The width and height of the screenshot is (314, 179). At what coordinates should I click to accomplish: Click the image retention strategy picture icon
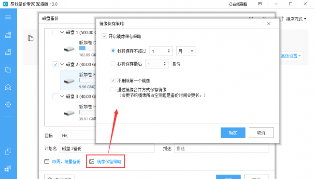(x=92, y=162)
